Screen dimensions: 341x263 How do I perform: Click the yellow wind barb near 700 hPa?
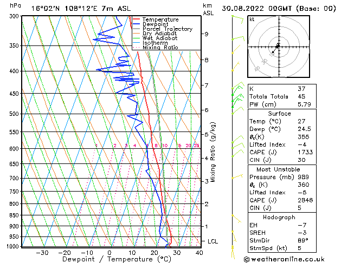[237, 176]
